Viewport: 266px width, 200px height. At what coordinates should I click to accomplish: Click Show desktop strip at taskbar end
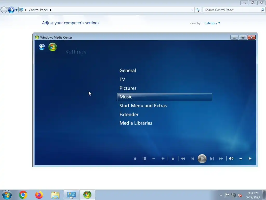pos(264,195)
